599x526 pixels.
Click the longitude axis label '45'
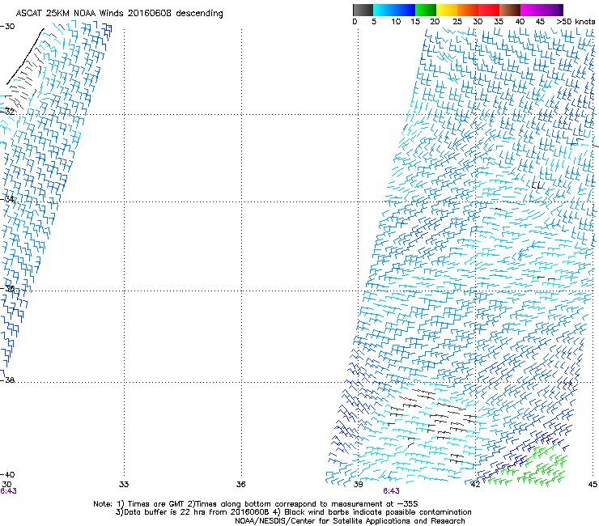[593, 485]
